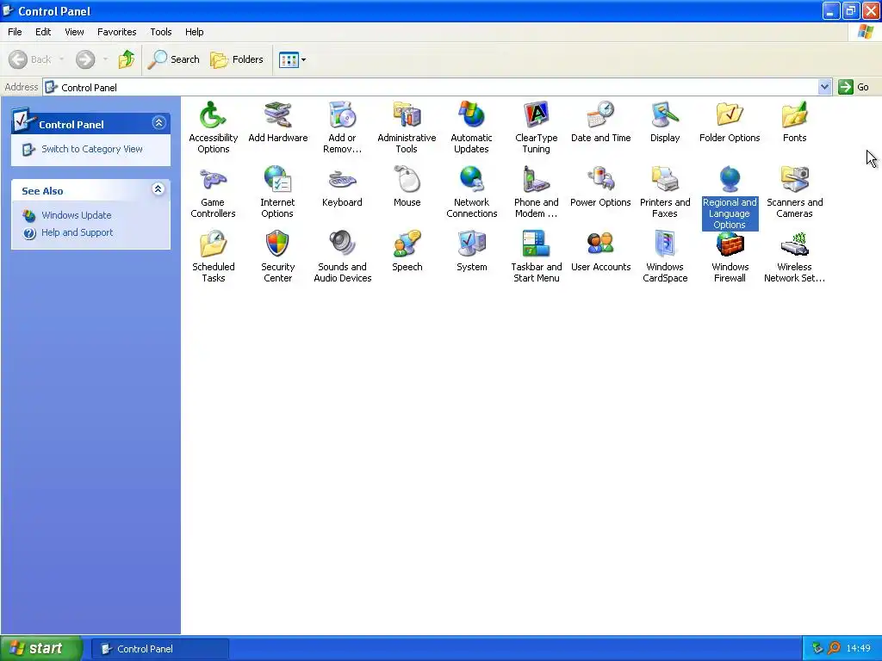Viewport: 882px width, 661px height.
Task: Select Phone and Modem Options icon
Action: [536, 179]
